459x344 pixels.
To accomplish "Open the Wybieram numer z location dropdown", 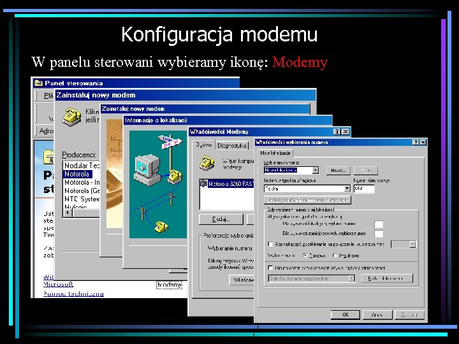I will [316, 170].
